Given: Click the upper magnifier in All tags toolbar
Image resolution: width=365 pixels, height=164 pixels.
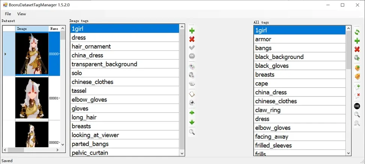Looking at the screenshot, I should click(x=357, y=114).
